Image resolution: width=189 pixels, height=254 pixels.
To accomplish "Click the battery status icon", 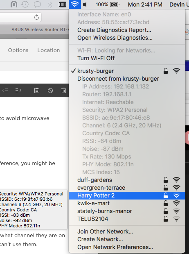I will [x=115, y=5].
